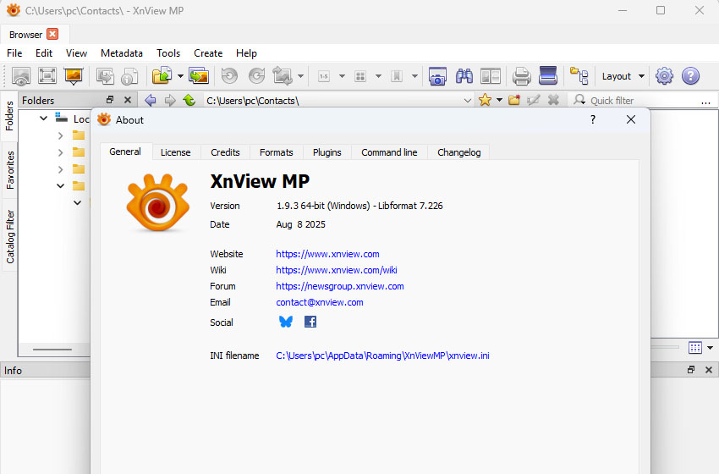This screenshot has width=719, height=474.
Task: Open the screen capture camera icon
Action: tap(437, 76)
